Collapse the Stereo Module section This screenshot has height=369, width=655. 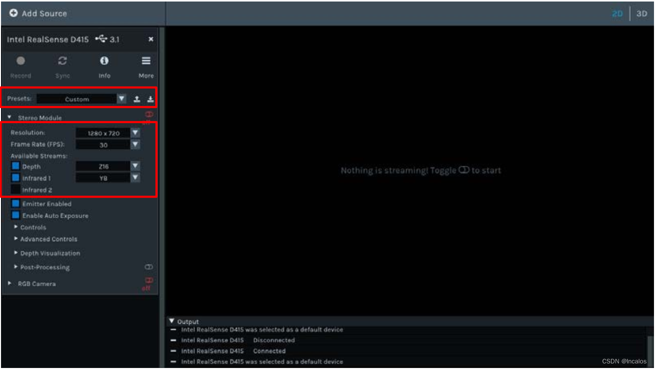click(x=10, y=118)
